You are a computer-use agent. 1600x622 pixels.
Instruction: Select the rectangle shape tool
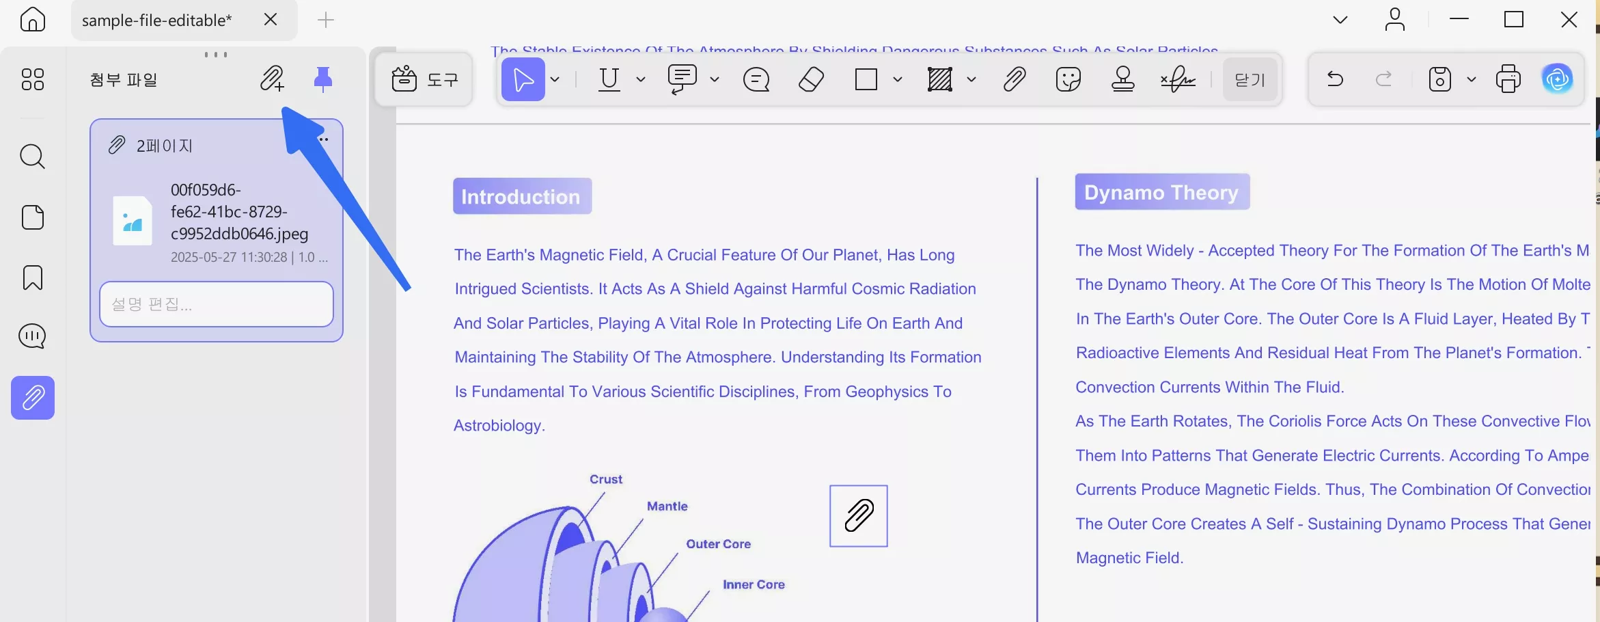866,79
